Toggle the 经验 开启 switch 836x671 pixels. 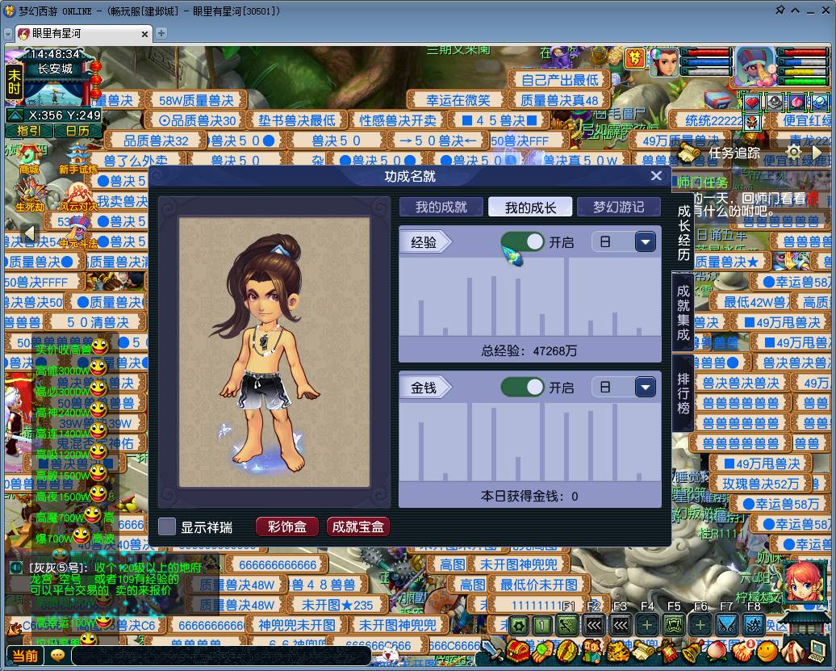pyautogui.click(x=523, y=242)
